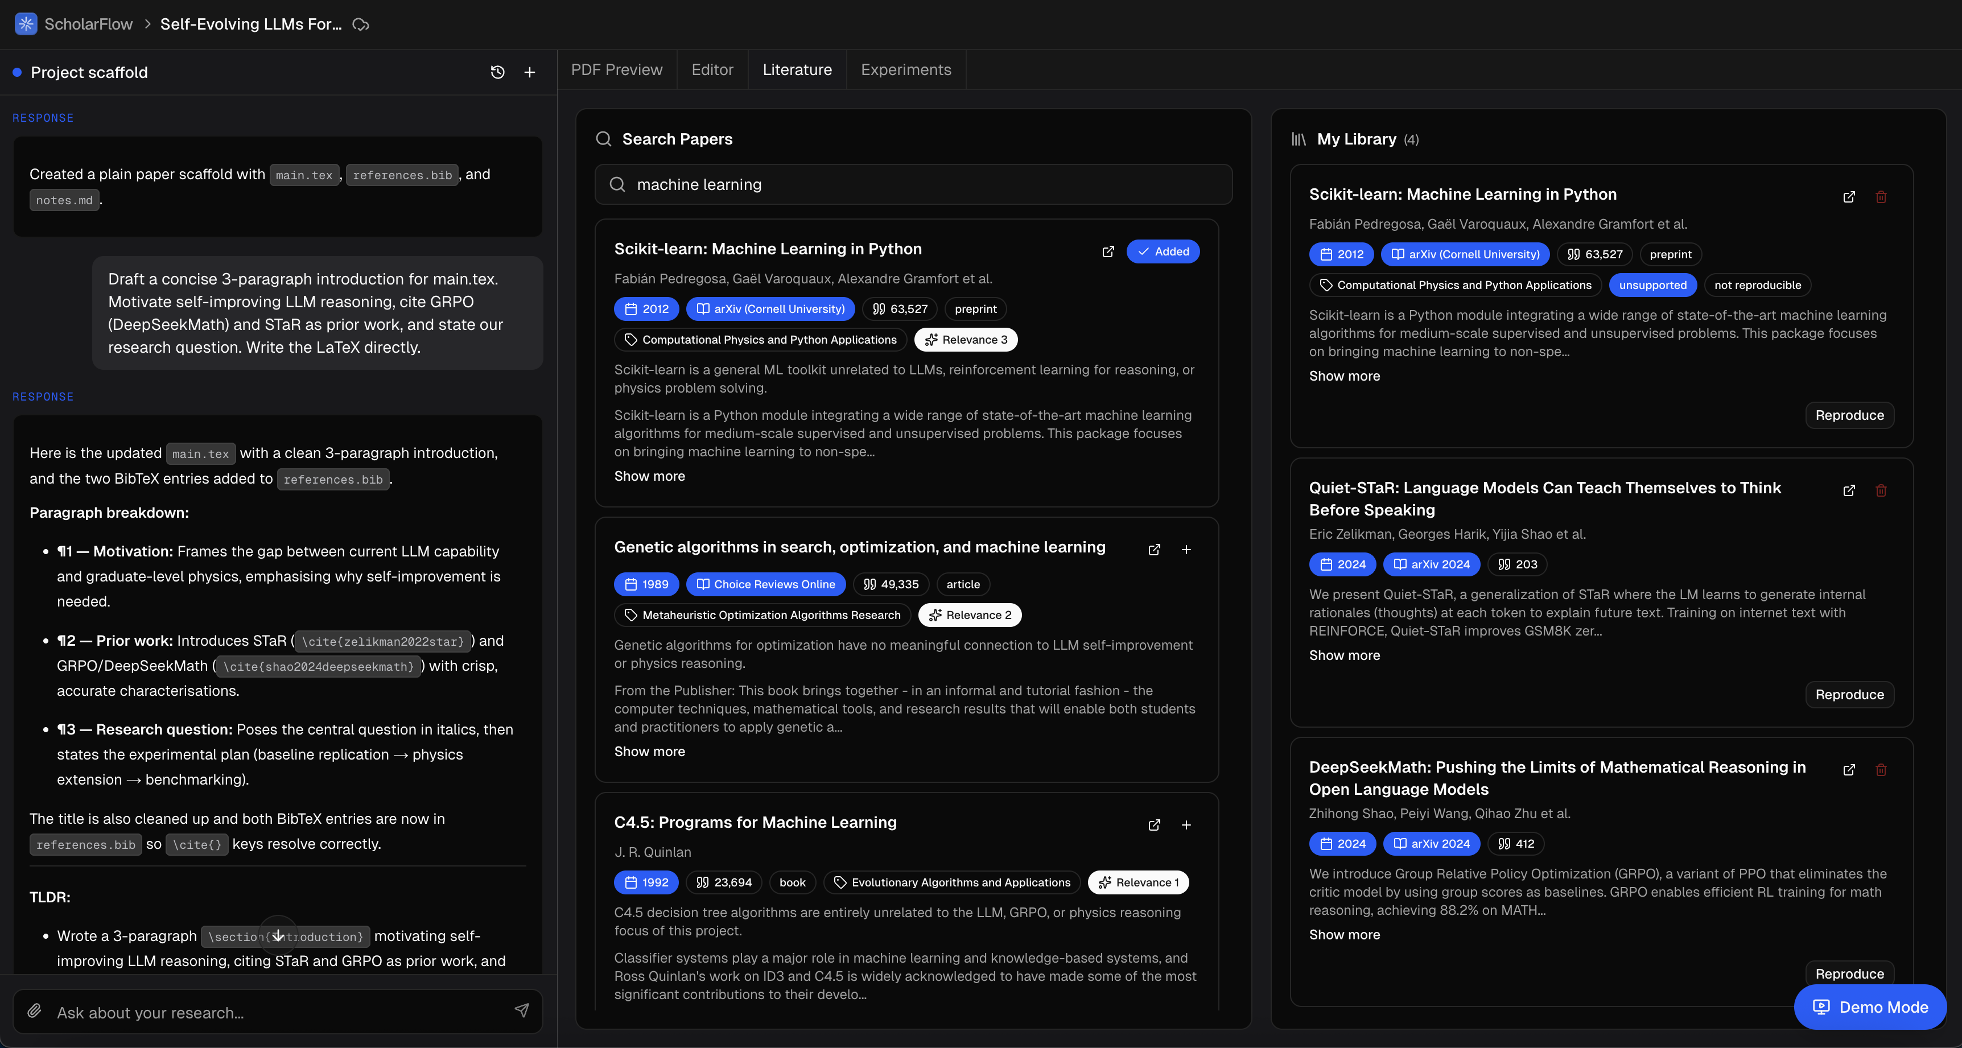The image size is (1962, 1048).
Task: Open Quiet-STaR paper in external link
Action: pyautogui.click(x=1849, y=490)
